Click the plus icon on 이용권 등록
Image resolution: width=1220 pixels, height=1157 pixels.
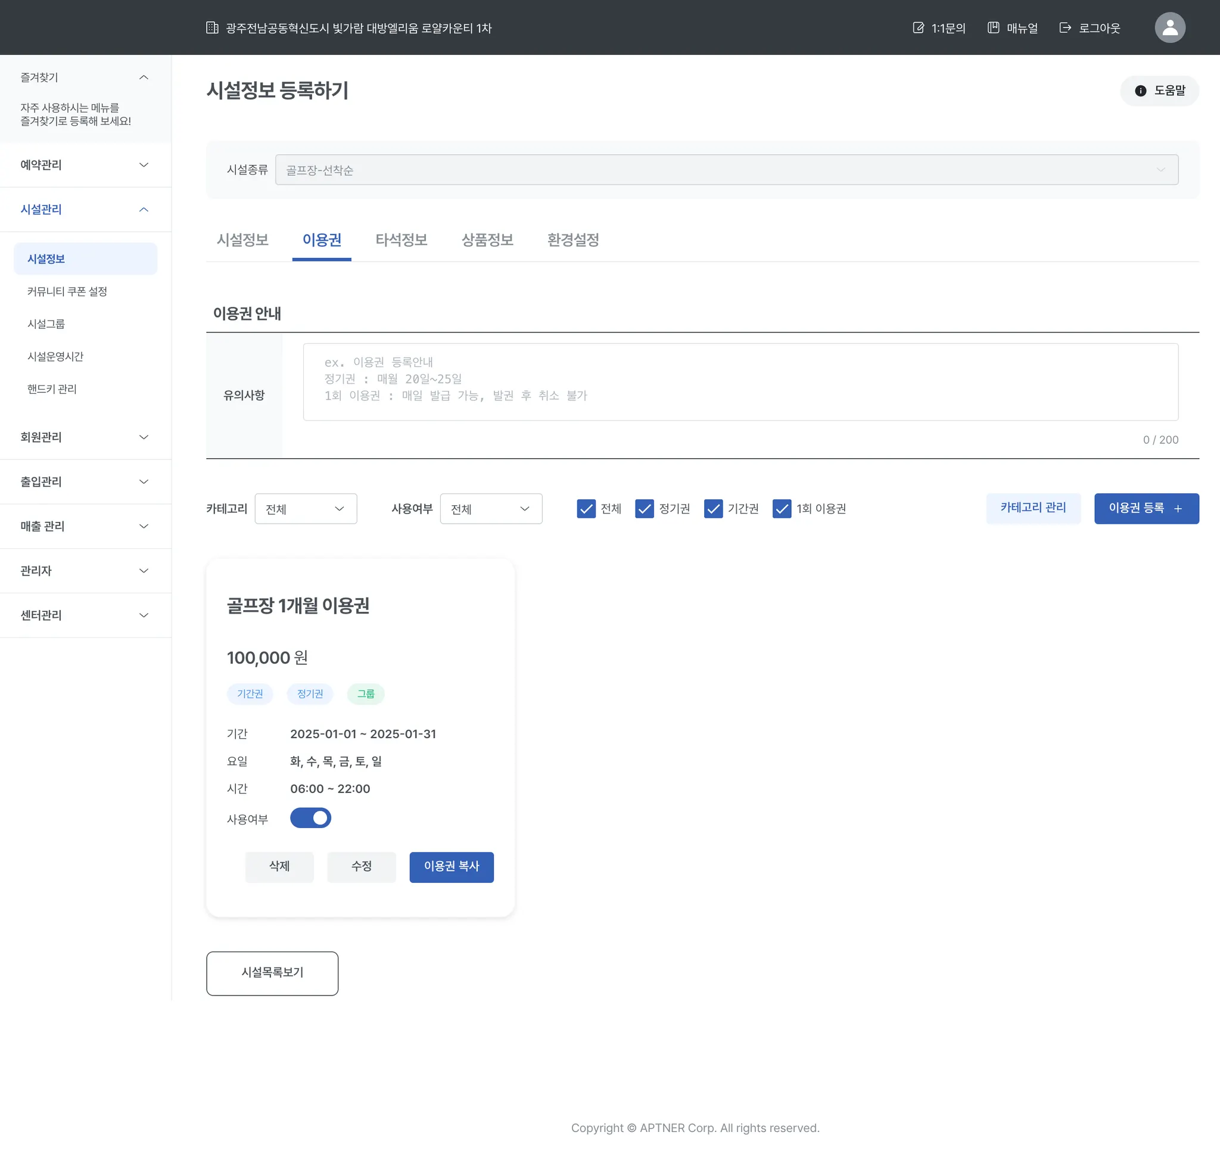[x=1178, y=509]
